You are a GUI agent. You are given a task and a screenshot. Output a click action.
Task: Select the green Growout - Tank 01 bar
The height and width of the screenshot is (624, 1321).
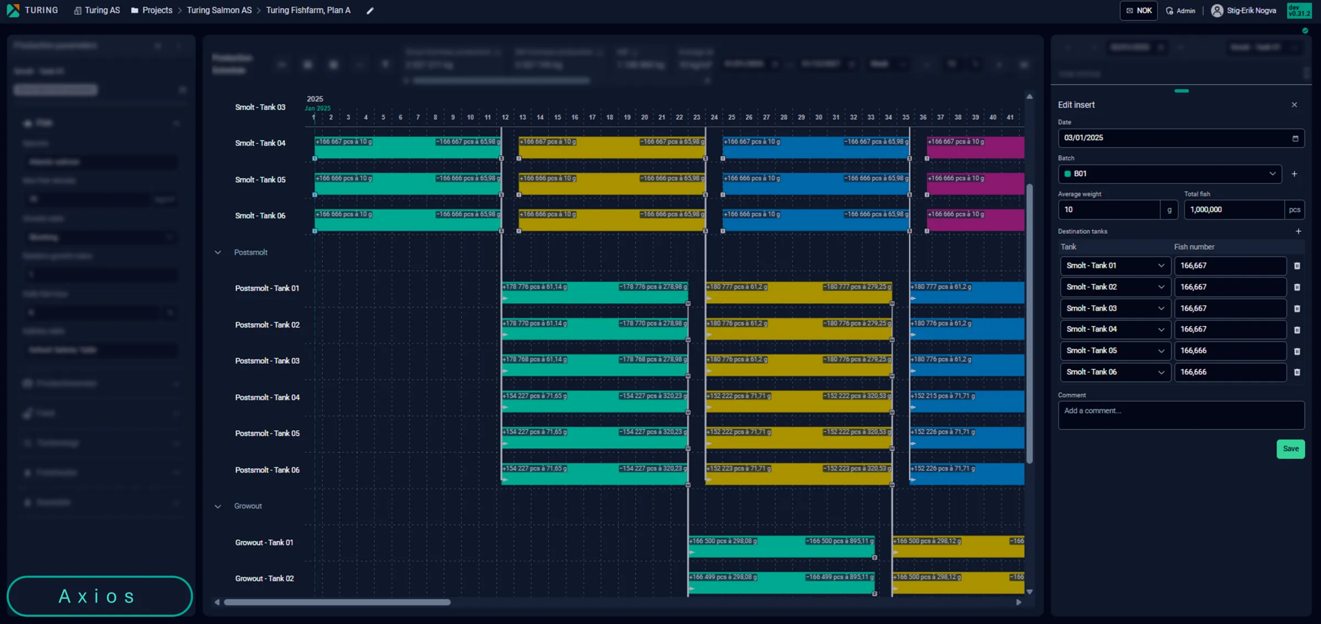point(781,548)
